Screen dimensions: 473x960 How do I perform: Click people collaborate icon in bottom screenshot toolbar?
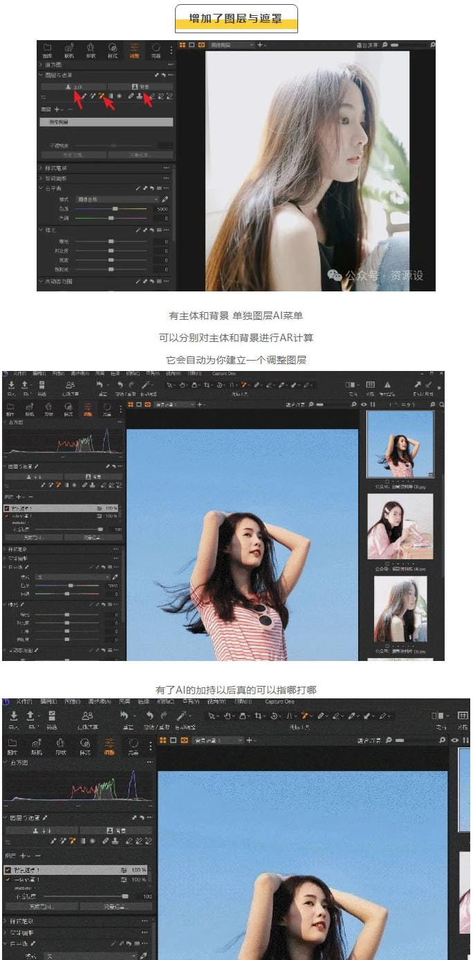coord(87,716)
